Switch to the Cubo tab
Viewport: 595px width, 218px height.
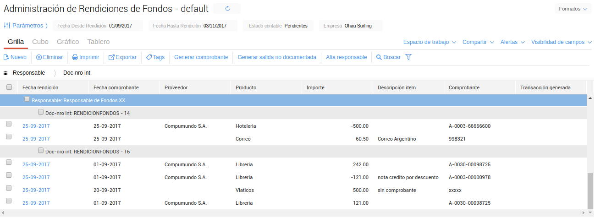[40, 42]
